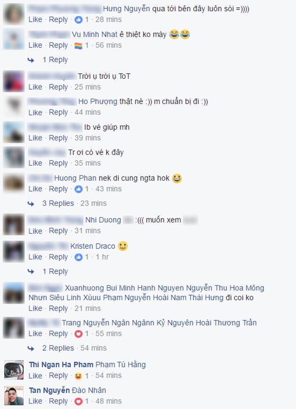The height and width of the screenshot is (409, 296).
Task: Click Thi Ngan Ha Pham's avatar thumbnail
Action: click(14, 370)
